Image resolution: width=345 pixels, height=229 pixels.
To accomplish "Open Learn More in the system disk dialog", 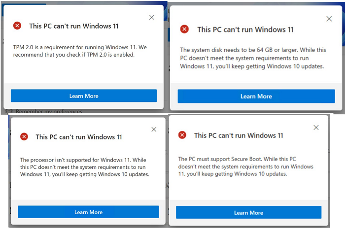I will (256, 97).
